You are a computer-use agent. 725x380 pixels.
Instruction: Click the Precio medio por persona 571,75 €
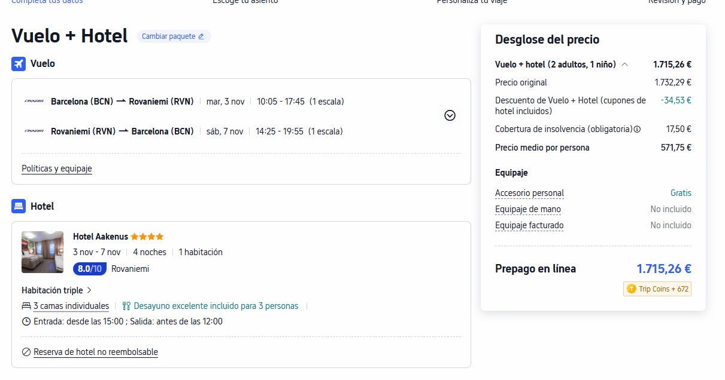pyautogui.click(x=676, y=148)
